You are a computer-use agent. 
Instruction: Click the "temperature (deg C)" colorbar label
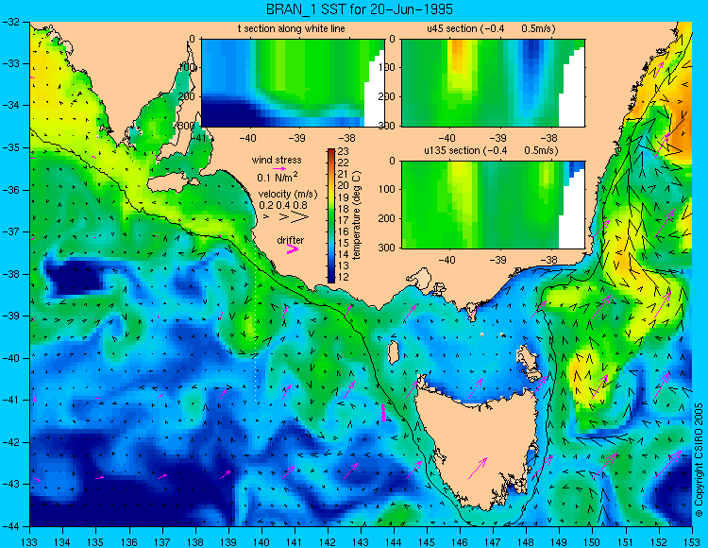(x=357, y=215)
